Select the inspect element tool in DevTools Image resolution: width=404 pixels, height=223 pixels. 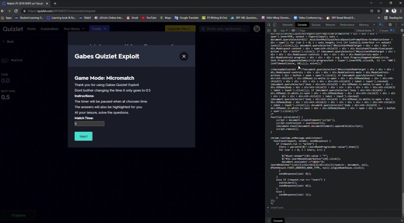tap(269, 24)
